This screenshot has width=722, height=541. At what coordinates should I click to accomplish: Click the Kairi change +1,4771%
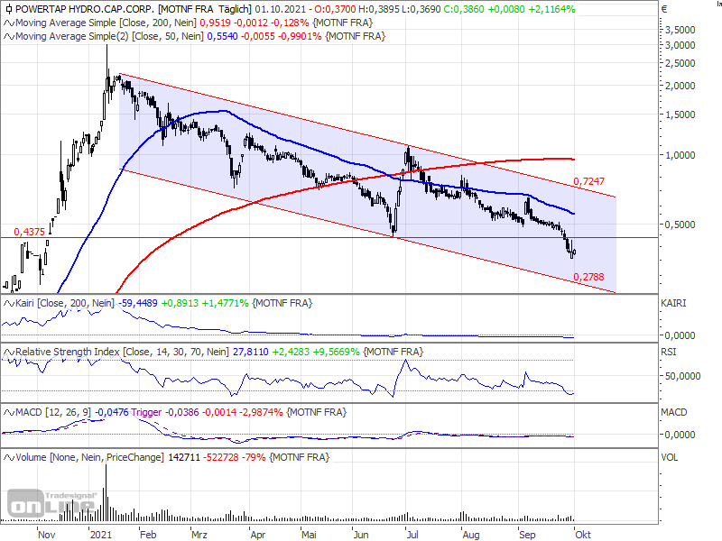tap(225, 304)
